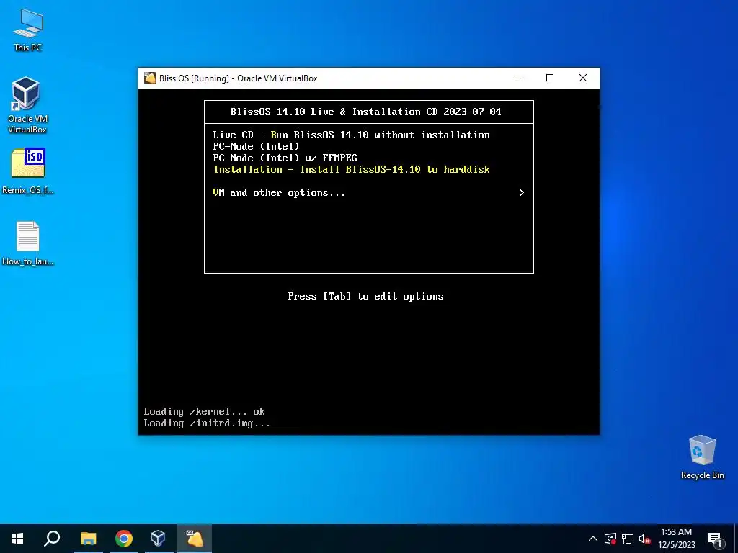Select the Oracle VM VirtualBox desktop shortcut

click(27, 105)
